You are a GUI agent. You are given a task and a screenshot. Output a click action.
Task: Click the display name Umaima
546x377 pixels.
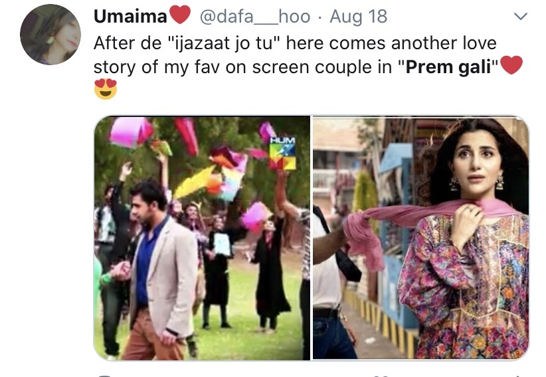[131, 17]
